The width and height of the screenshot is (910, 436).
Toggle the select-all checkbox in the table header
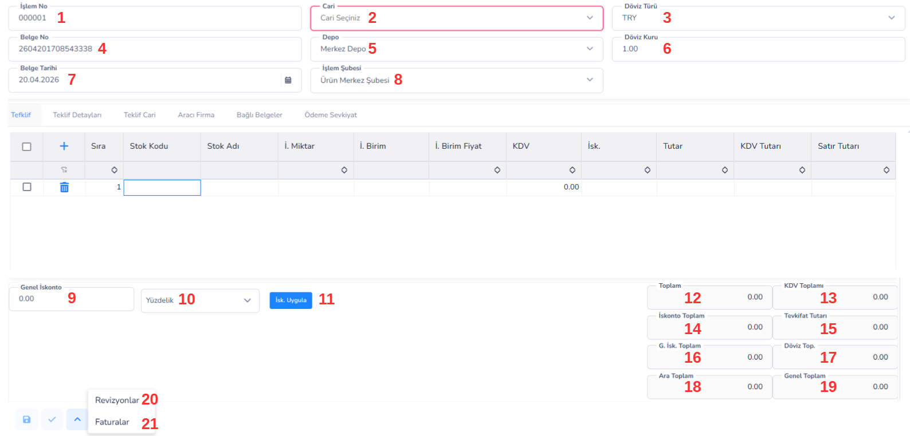26,146
